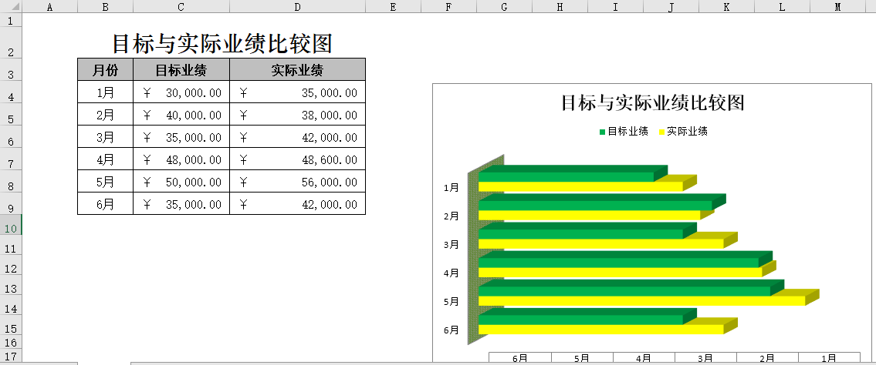Viewport: 876px width, 365px height.
Task: Select the 目标业绩 table header cell
Action: 181,70
